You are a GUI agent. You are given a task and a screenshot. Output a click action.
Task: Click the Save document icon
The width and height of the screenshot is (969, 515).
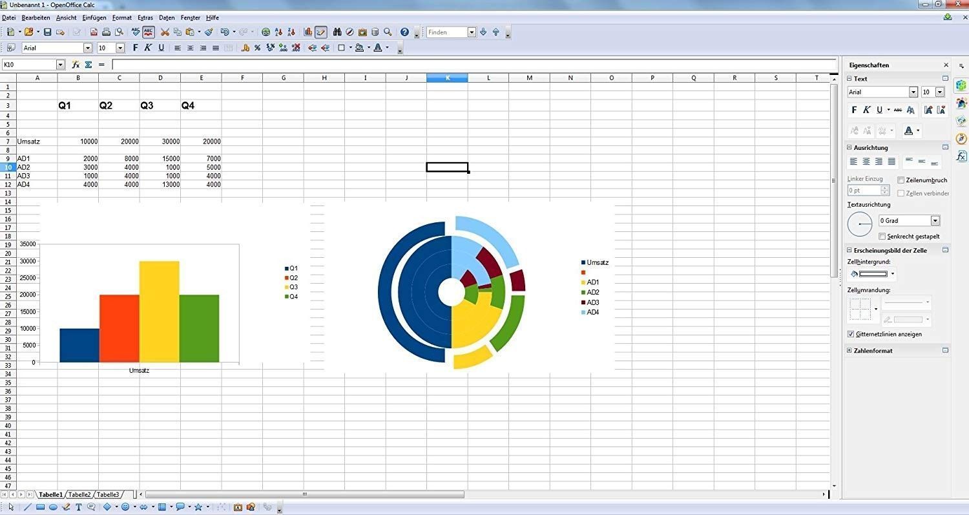click(48, 32)
